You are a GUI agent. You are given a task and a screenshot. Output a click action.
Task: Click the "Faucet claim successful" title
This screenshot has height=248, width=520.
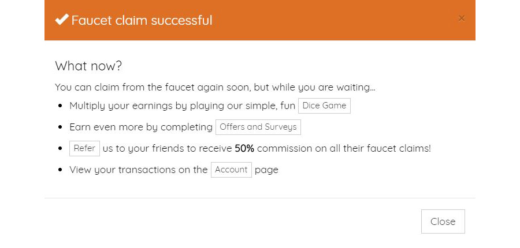click(142, 21)
